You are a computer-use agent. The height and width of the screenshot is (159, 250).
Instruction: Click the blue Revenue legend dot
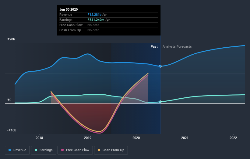(10, 150)
